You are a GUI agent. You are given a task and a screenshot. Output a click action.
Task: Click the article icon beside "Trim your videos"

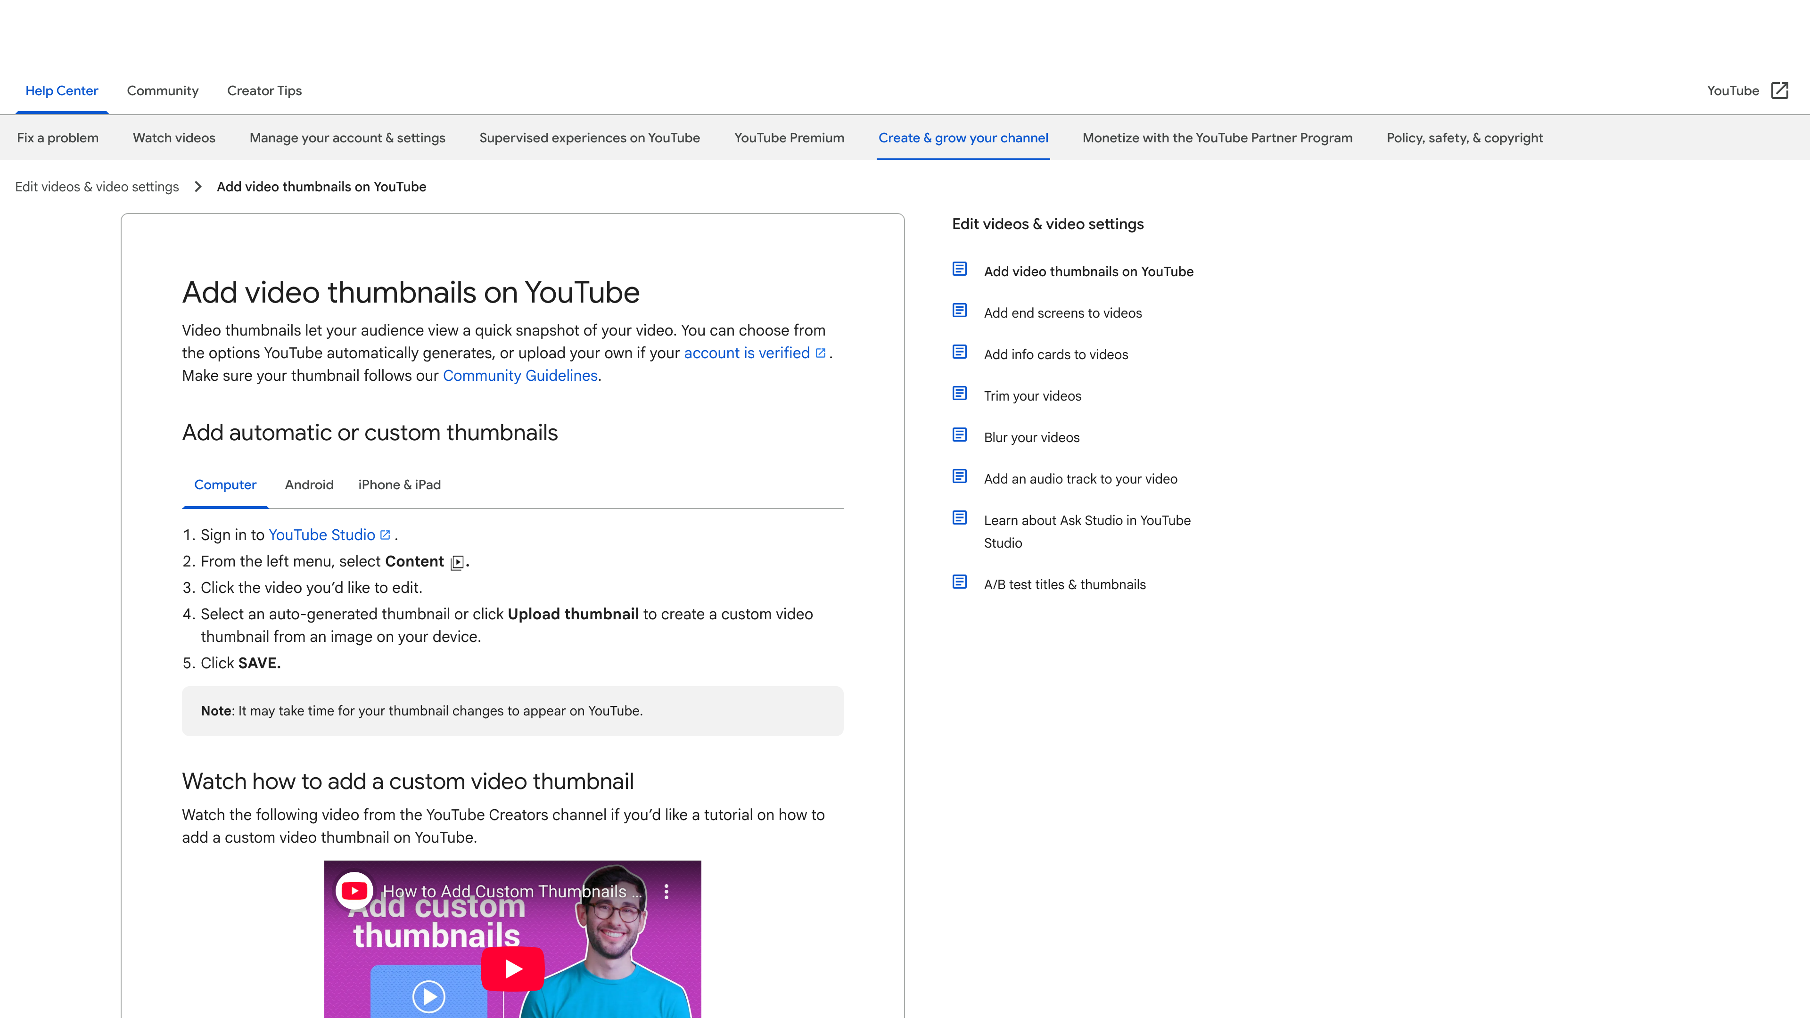(959, 393)
